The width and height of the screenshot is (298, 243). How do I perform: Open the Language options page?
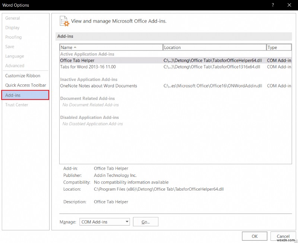tap(15, 56)
